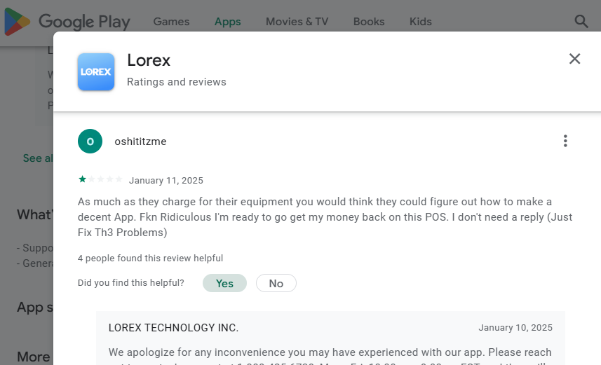Open the Kids tab
This screenshot has height=365, width=601.
(x=421, y=22)
